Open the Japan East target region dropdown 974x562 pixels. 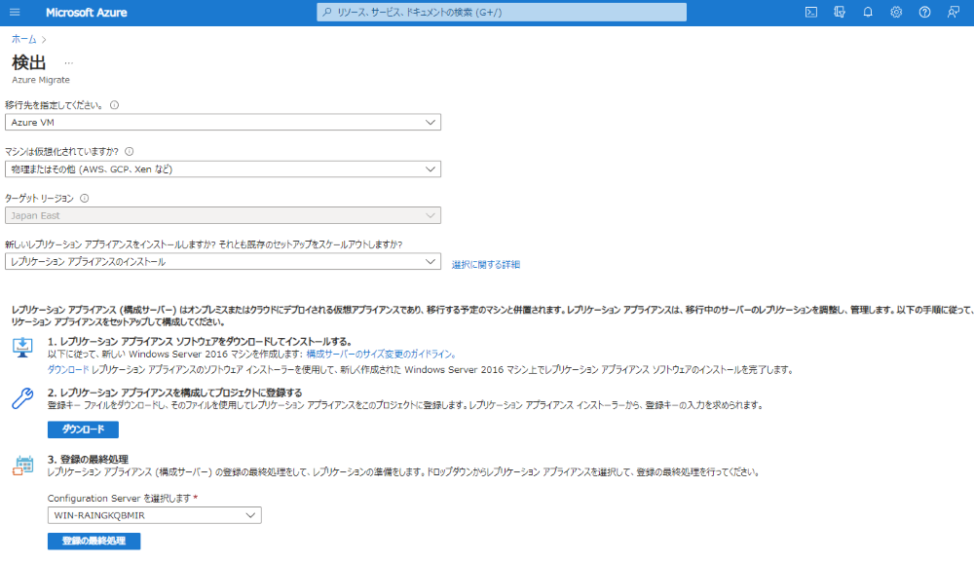pos(223,215)
